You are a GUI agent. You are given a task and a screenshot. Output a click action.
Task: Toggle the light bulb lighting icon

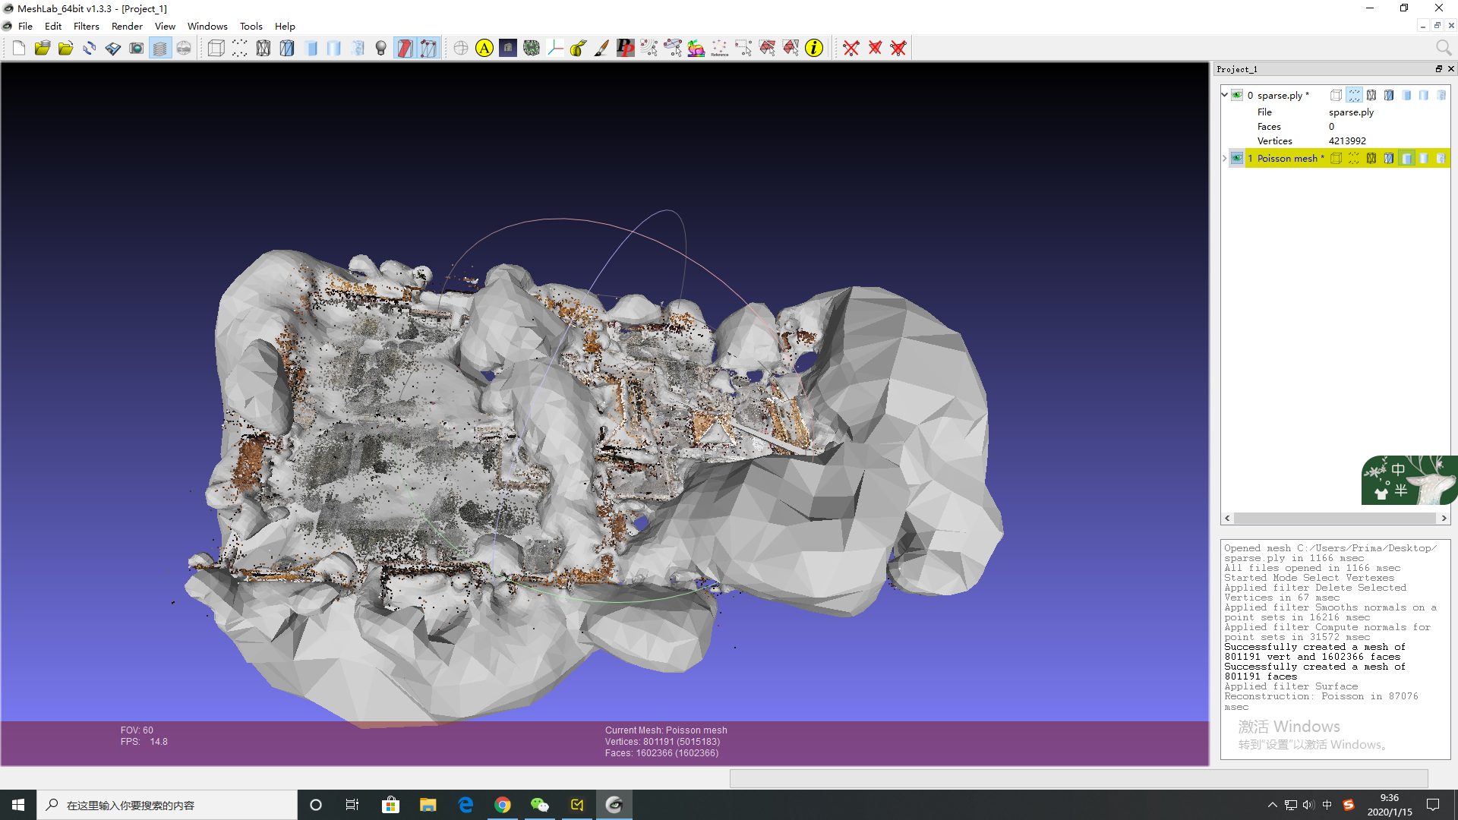pyautogui.click(x=381, y=49)
